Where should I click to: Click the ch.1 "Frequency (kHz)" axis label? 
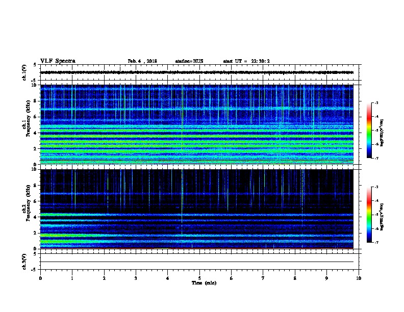coord(28,119)
